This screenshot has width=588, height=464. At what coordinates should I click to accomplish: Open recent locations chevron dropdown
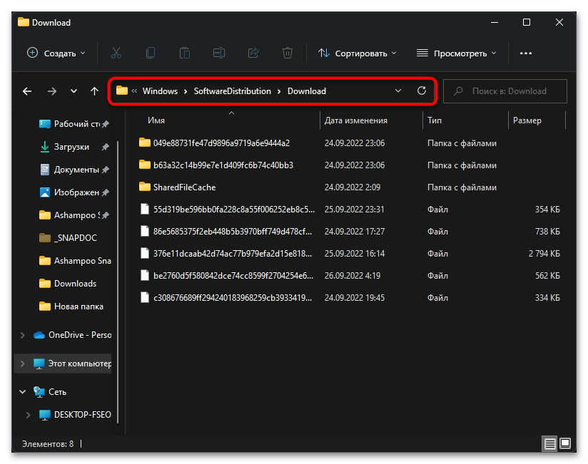(x=74, y=91)
